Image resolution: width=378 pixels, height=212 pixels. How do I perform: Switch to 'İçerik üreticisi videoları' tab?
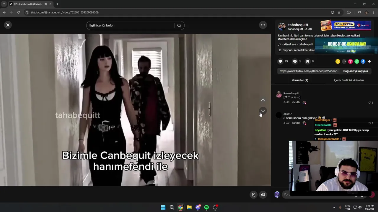[349, 80]
